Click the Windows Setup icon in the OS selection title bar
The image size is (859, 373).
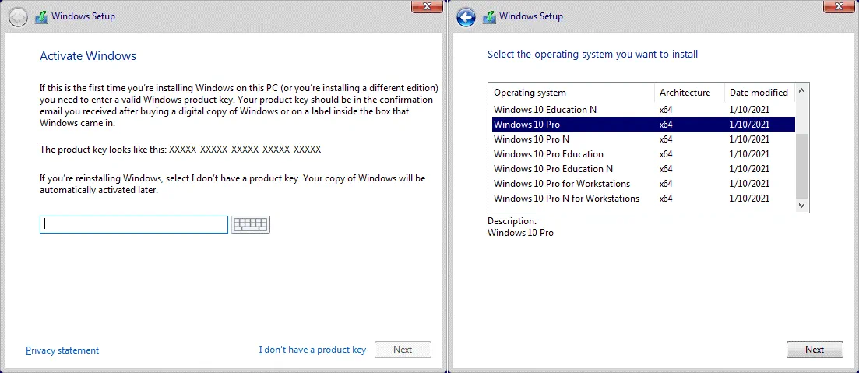tap(489, 17)
